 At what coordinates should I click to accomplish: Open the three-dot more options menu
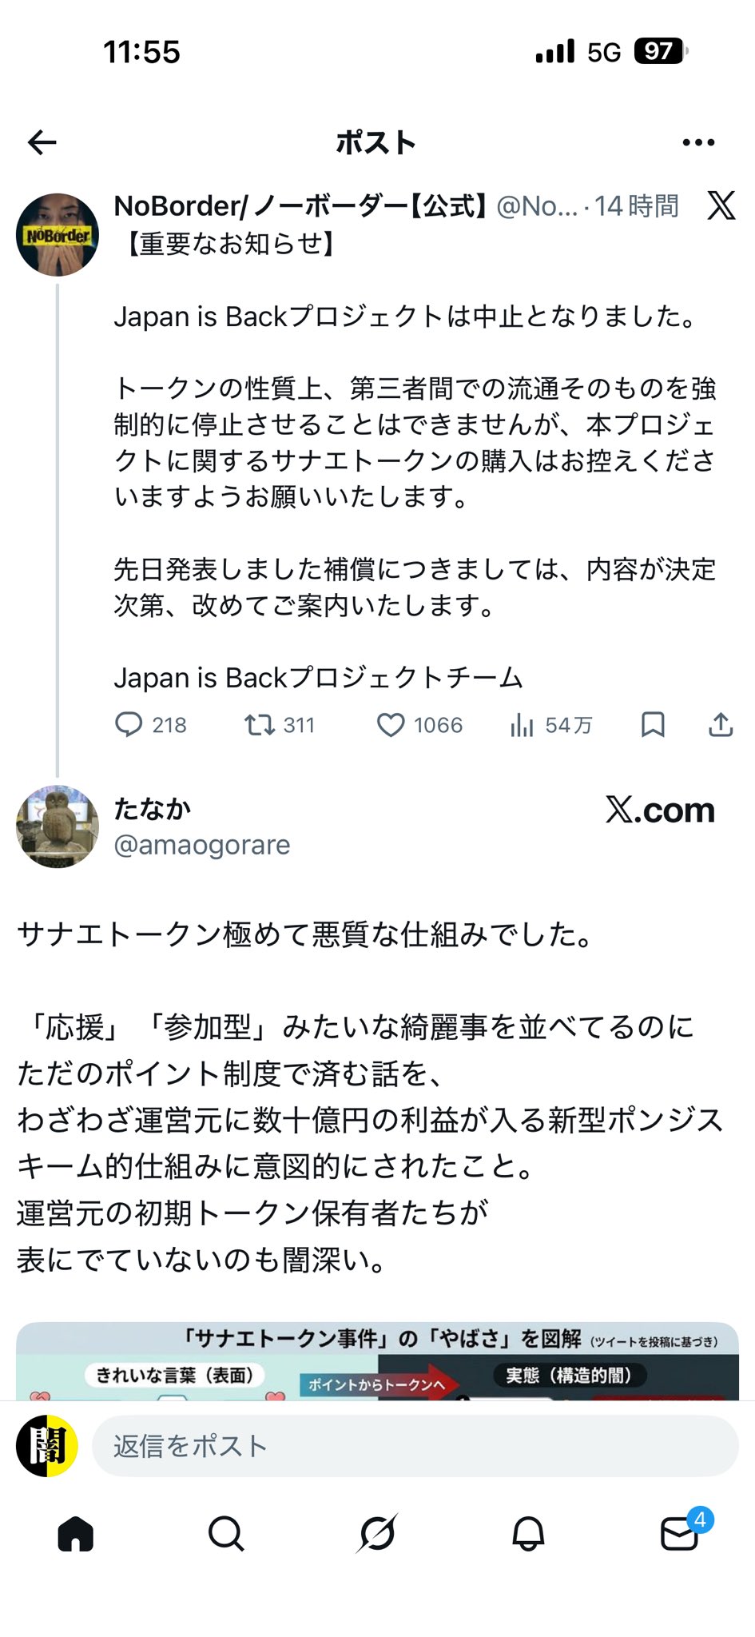pos(698,143)
